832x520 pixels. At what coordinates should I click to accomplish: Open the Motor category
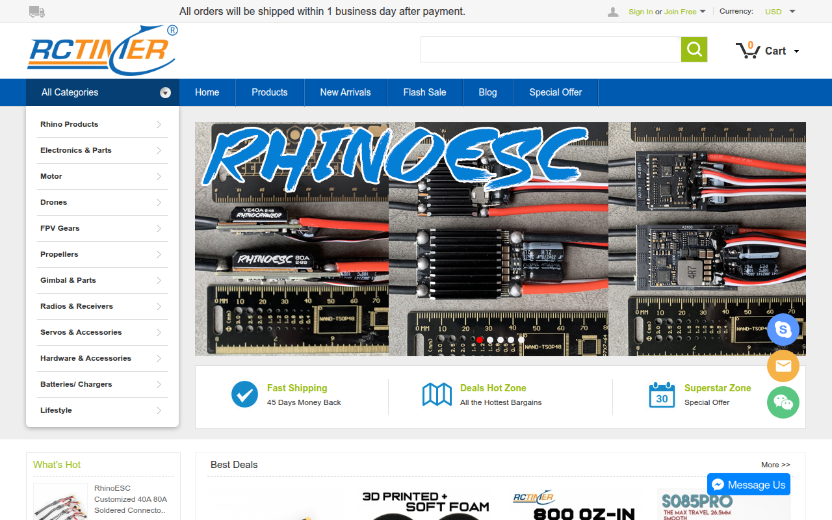(x=51, y=176)
